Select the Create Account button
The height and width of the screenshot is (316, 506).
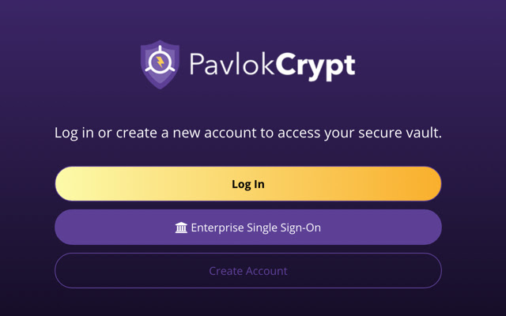tap(247, 271)
